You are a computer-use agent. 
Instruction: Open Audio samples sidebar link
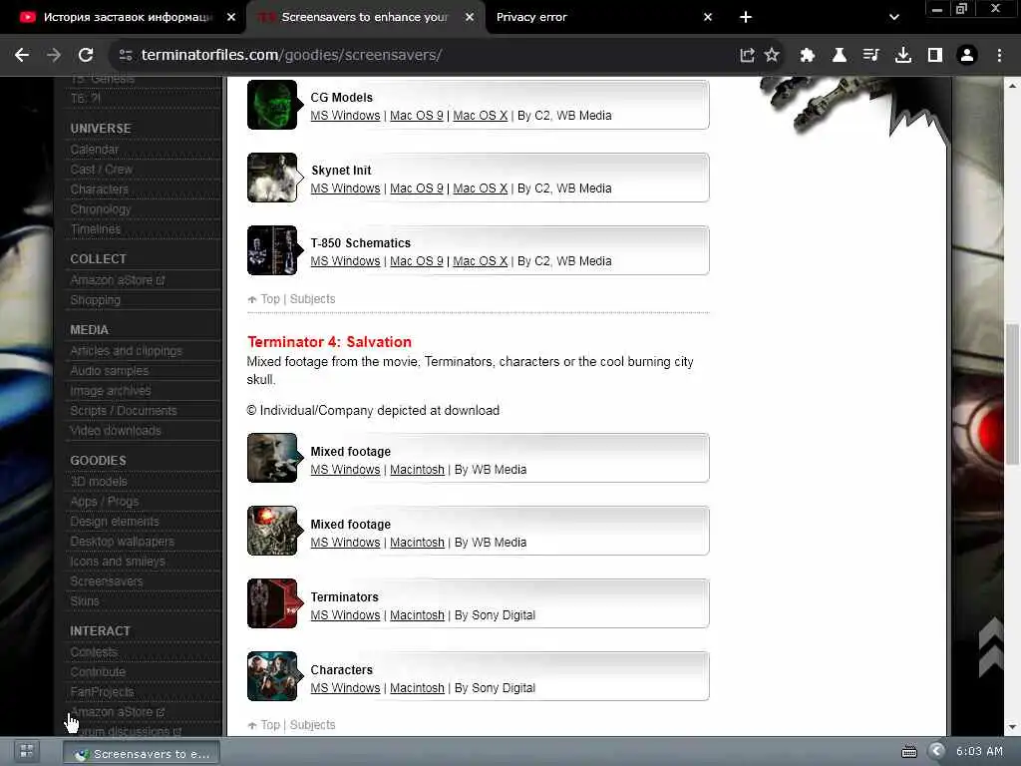110,371
